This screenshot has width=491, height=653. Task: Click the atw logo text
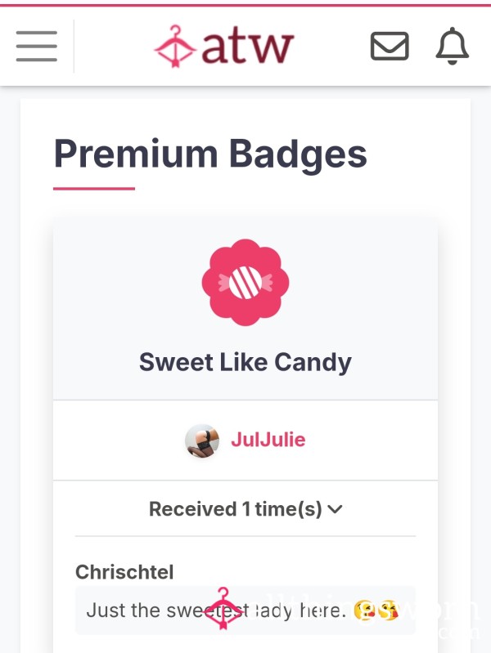pos(248,47)
